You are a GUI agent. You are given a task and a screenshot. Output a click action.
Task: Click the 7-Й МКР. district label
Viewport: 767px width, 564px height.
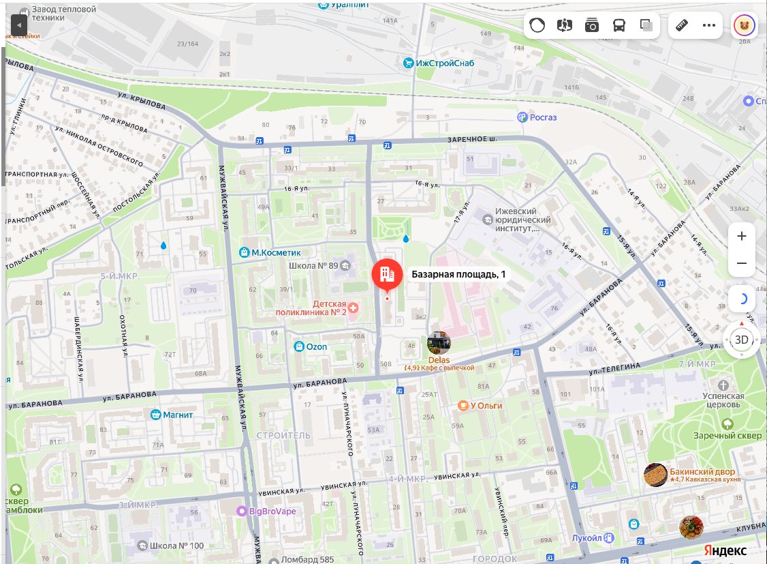[698, 363]
